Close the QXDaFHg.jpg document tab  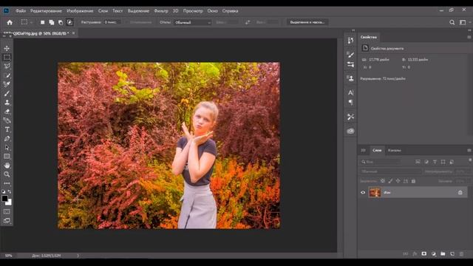(x=73, y=33)
